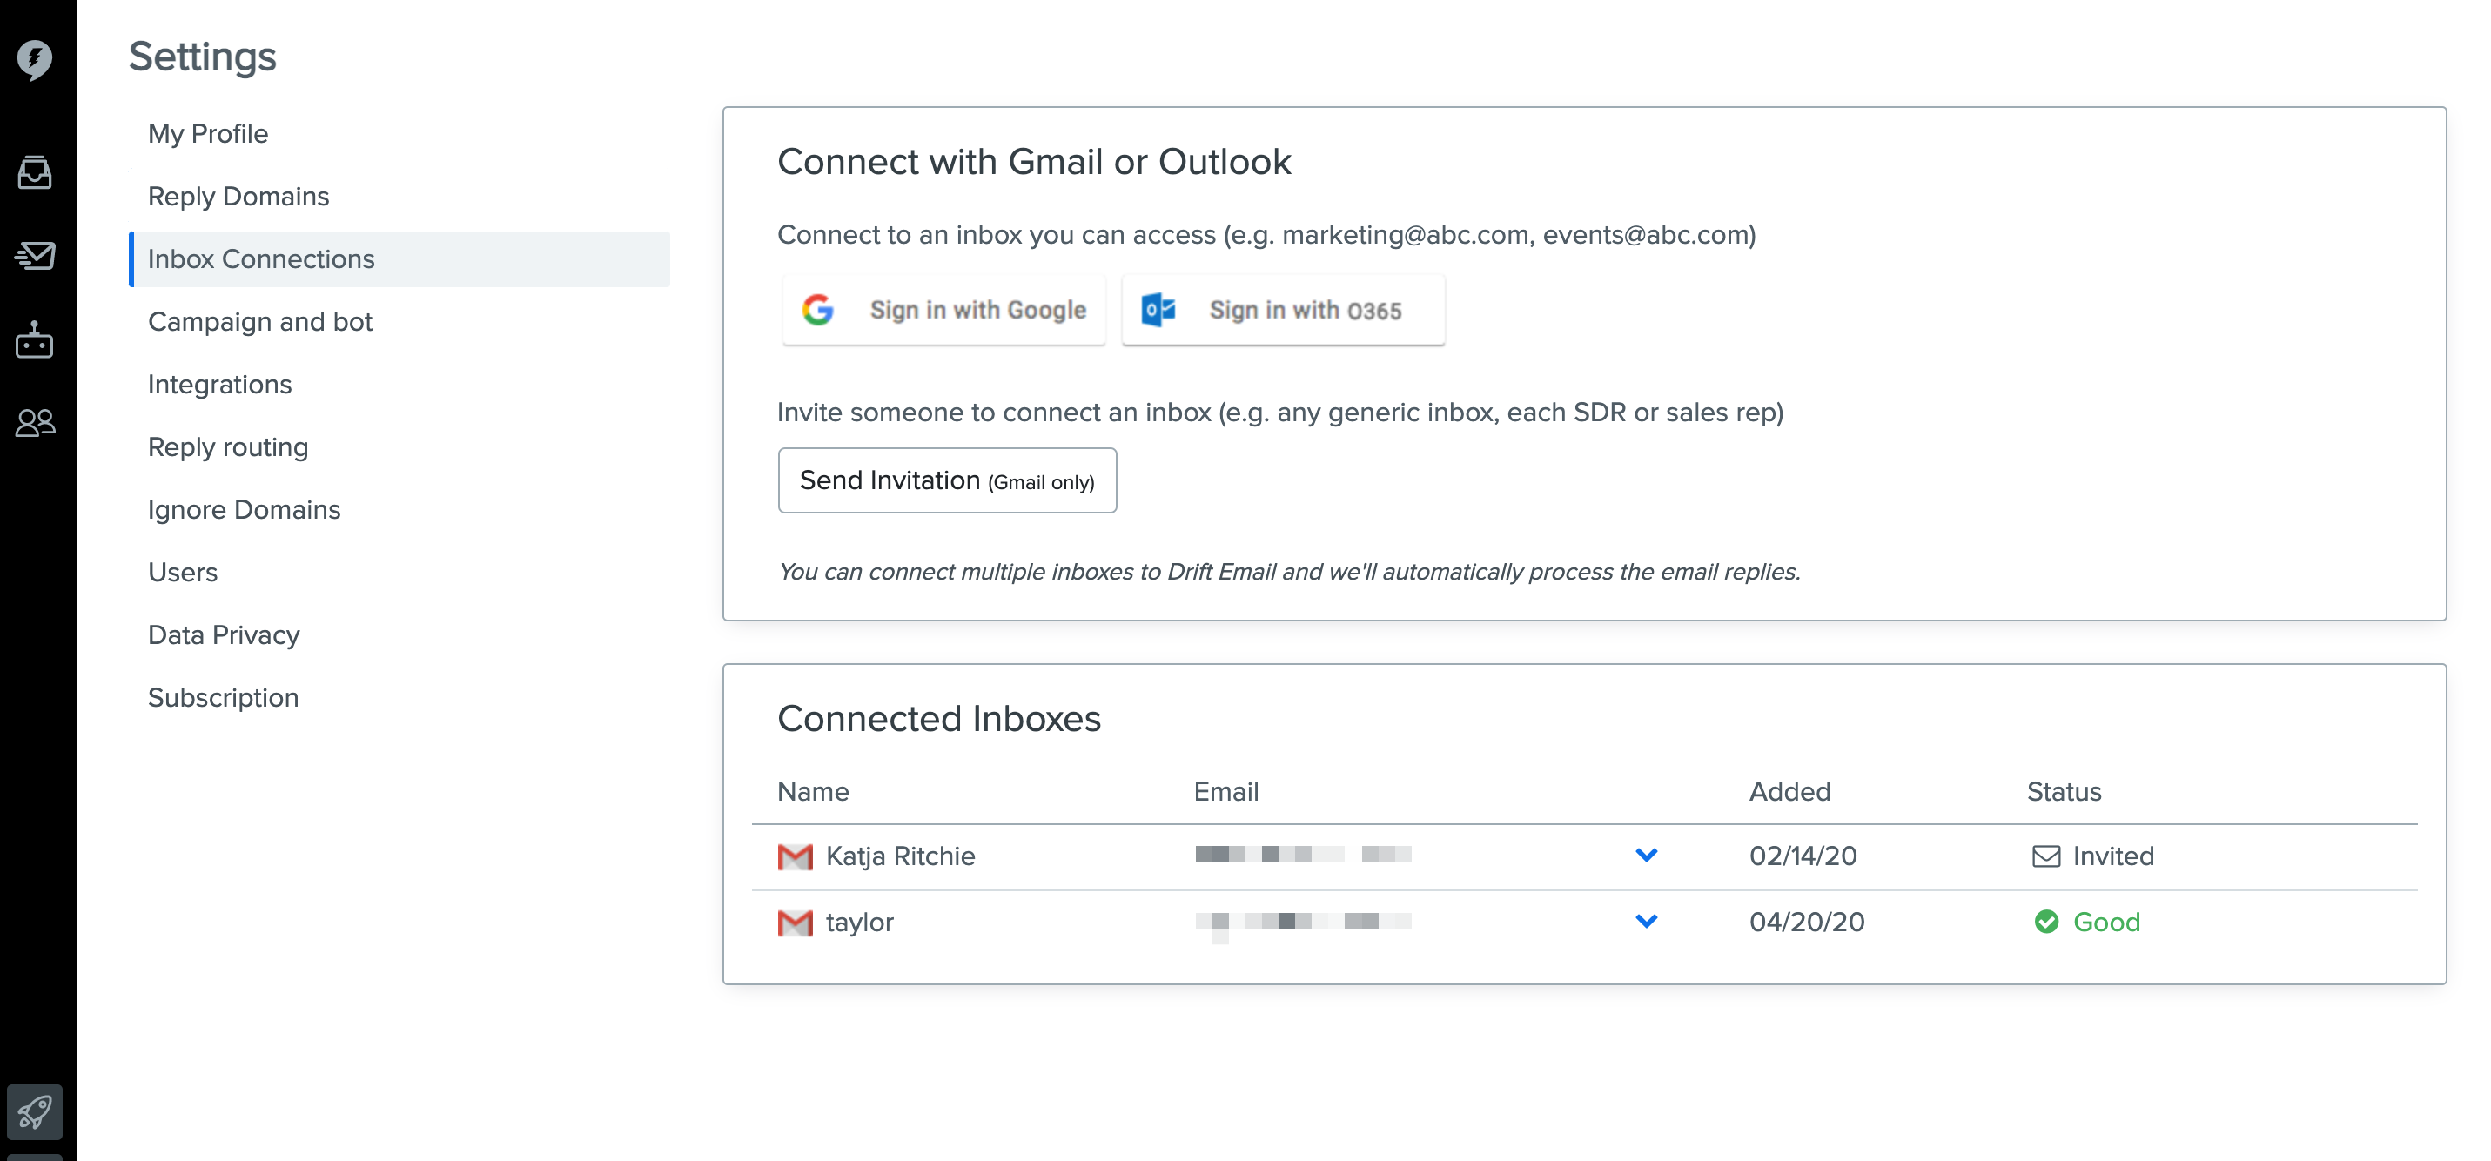
Task: Expand Katja Ritchie row chevron
Action: tap(1647, 855)
